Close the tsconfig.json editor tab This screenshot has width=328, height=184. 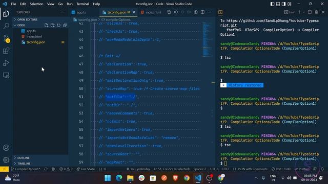[x=134, y=12]
